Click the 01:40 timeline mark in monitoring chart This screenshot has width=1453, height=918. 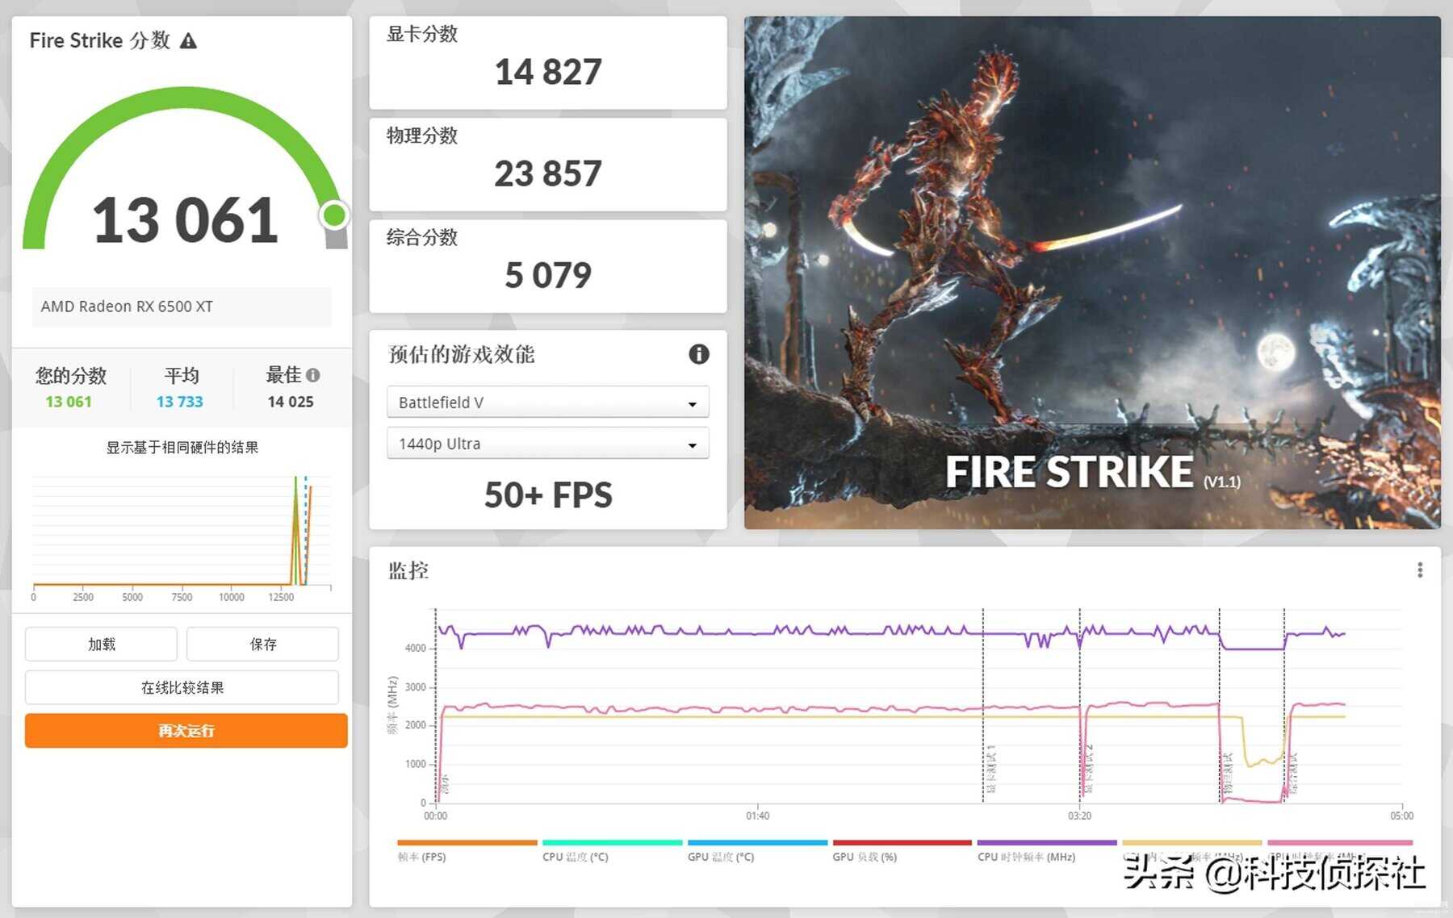pos(757,816)
